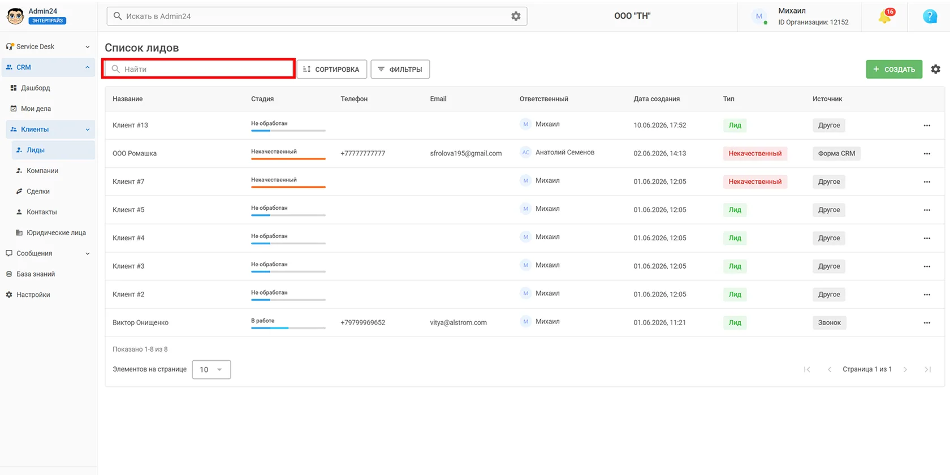Open the ФИЛЬТРЫ button
The height and width of the screenshot is (475, 950).
click(x=400, y=69)
